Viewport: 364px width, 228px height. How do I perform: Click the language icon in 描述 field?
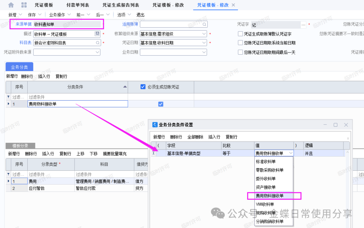(97, 34)
